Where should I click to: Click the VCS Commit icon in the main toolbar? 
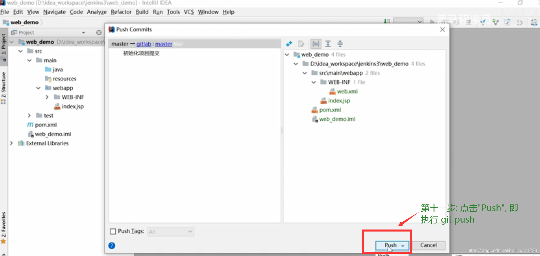[496, 22]
